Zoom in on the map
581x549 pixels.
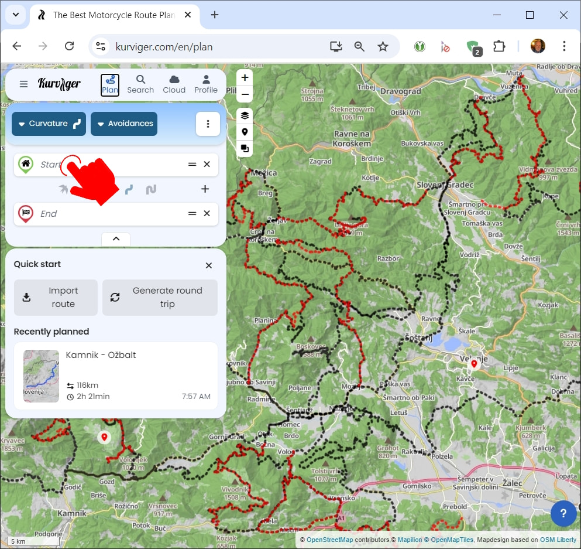click(245, 78)
